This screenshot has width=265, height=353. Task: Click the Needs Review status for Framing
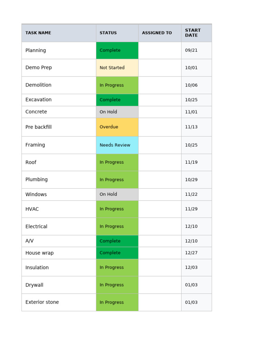117,145
